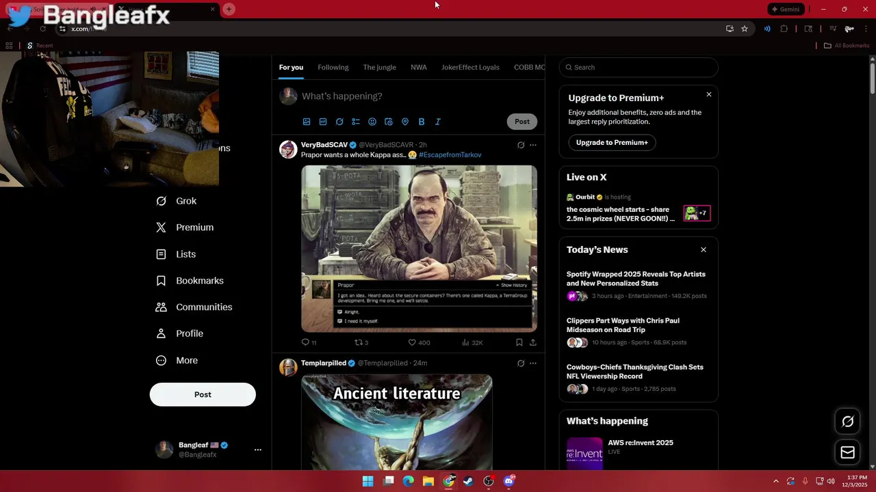This screenshot has height=492, width=876.
Task: Open Clippers Part Ways with Chris Paul story
Action: coord(638,332)
